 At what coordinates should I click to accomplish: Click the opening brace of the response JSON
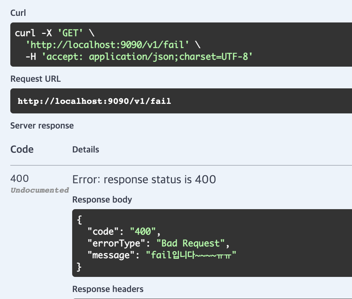click(80, 220)
